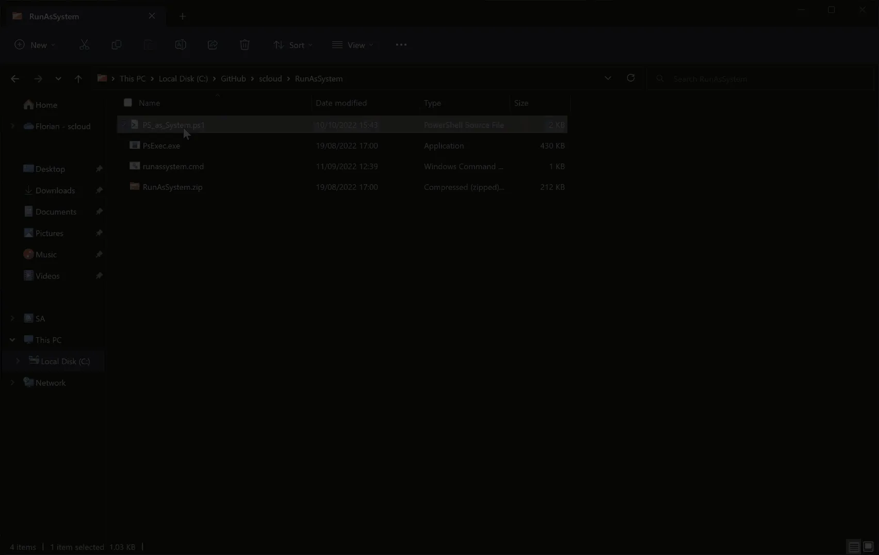Open the Sort dropdown menu
The image size is (879, 555).
pyautogui.click(x=293, y=45)
